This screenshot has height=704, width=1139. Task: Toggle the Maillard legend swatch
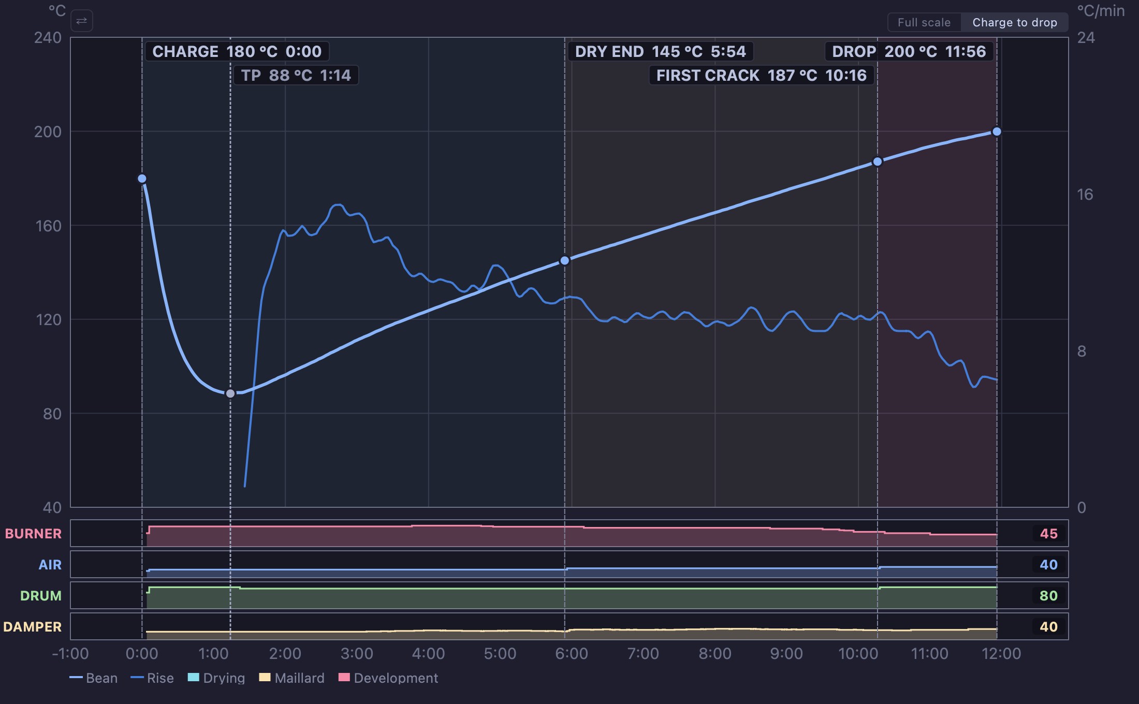265,677
